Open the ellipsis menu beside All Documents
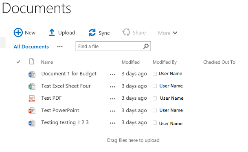The image size is (248, 152). point(60,47)
